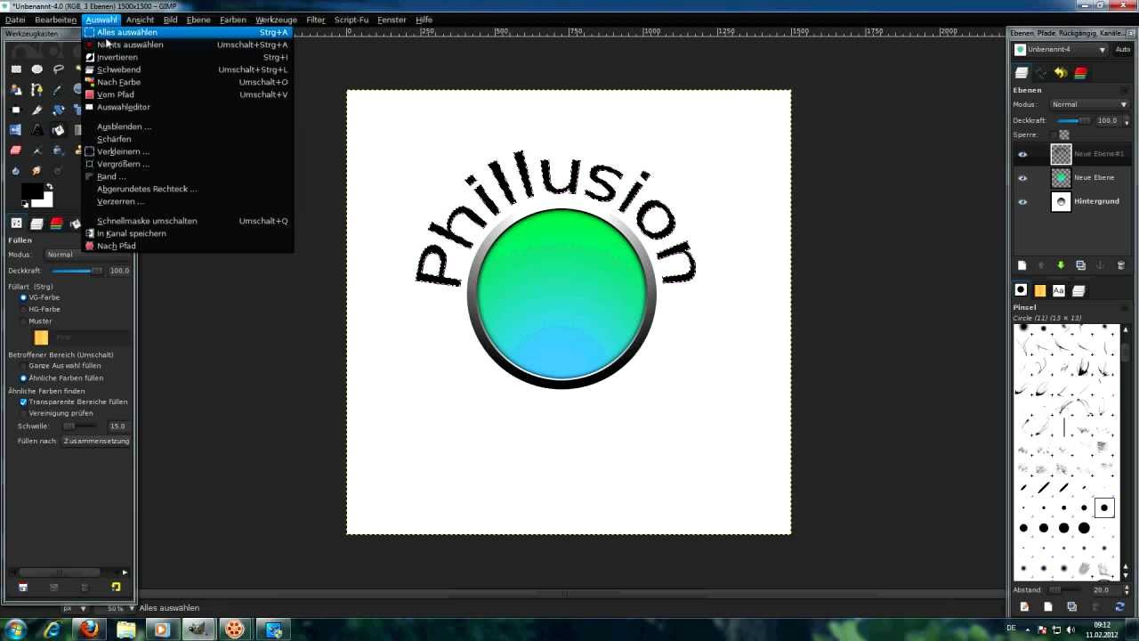Screen dimensions: 1139x641
Task: Lower the selected layer
Action: point(1061,265)
